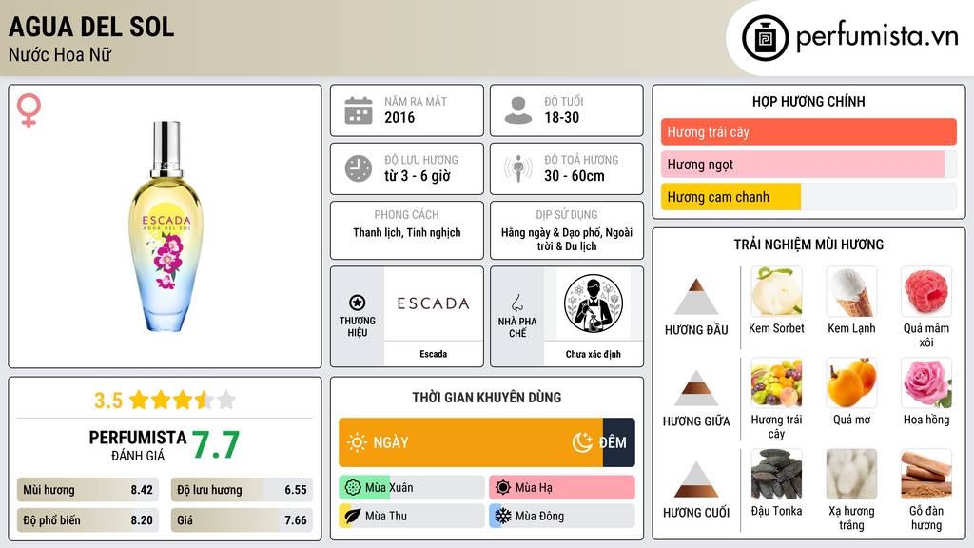This screenshot has width=974, height=548.
Task: Click the person icon beside Độ tuổi
Action: coord(518,110)
